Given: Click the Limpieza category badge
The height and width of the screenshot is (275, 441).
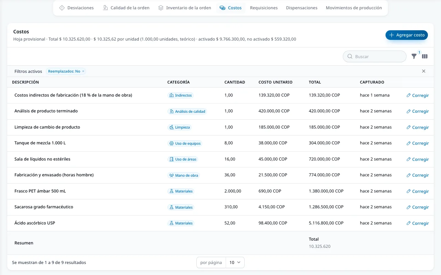Looking at the screenshot, I should click(179, 127).
